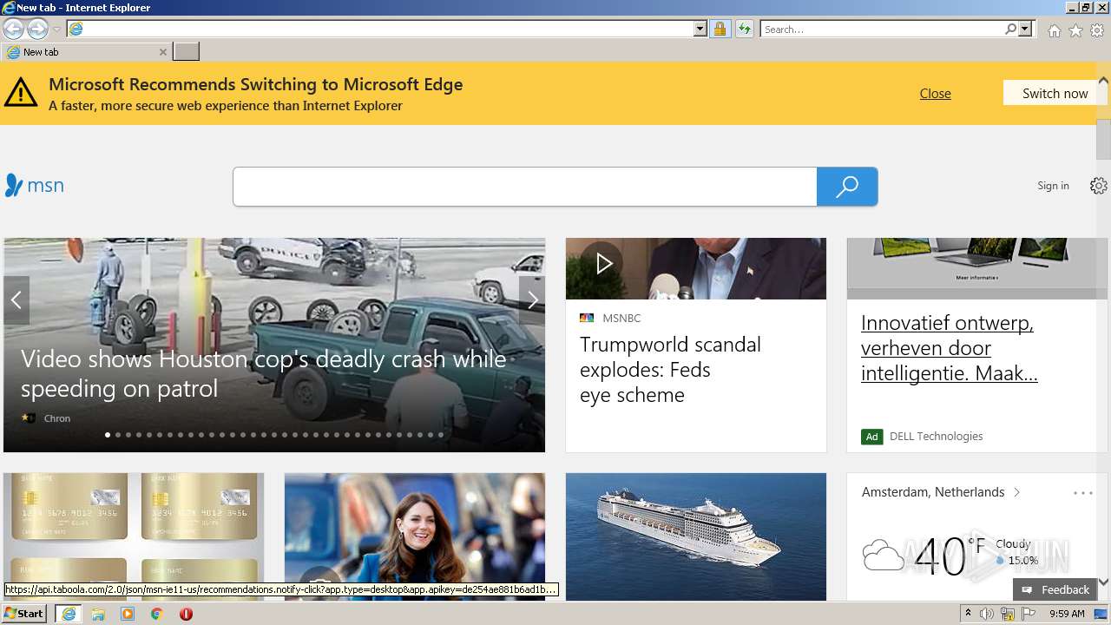Open the woman in blue coat story

[415, 536]
